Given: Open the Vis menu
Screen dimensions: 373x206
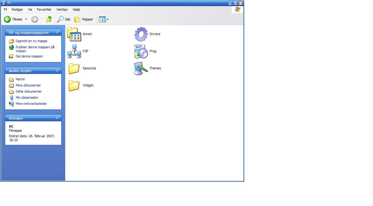Looking at the screenshot, I should coord(30,9).
